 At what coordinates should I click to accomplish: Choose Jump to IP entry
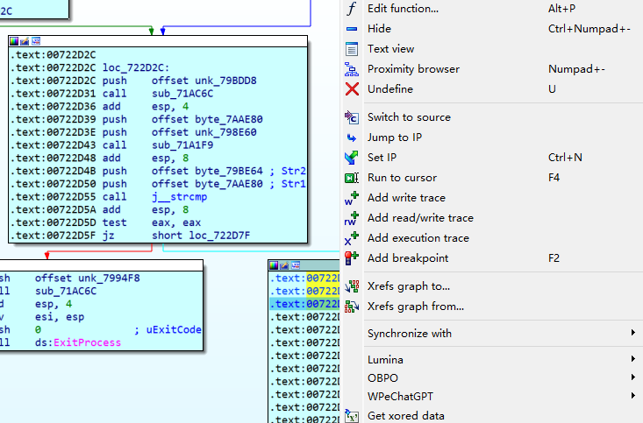(492, 137)
